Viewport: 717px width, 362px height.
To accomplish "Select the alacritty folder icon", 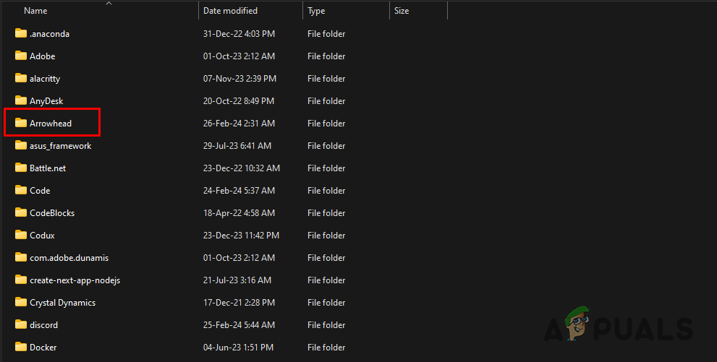I will pyautogui.click(x=20, y=79).
